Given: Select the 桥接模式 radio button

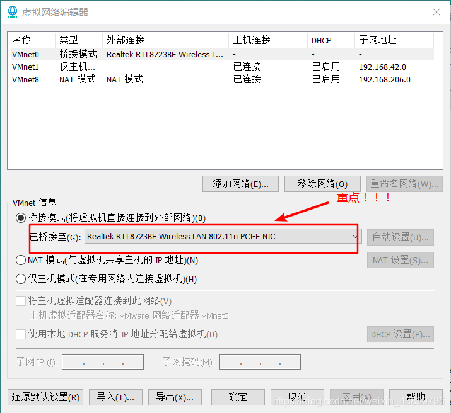Looking at the screenshot, I should (21, 218).
